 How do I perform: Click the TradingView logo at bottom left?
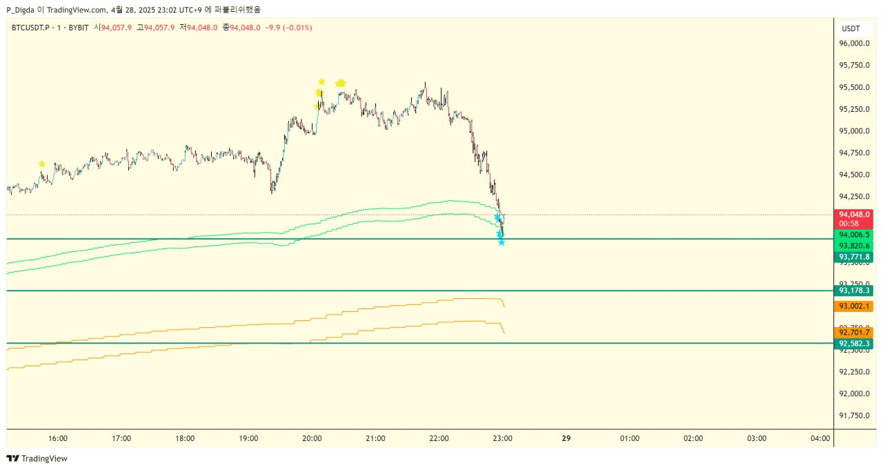37,458
